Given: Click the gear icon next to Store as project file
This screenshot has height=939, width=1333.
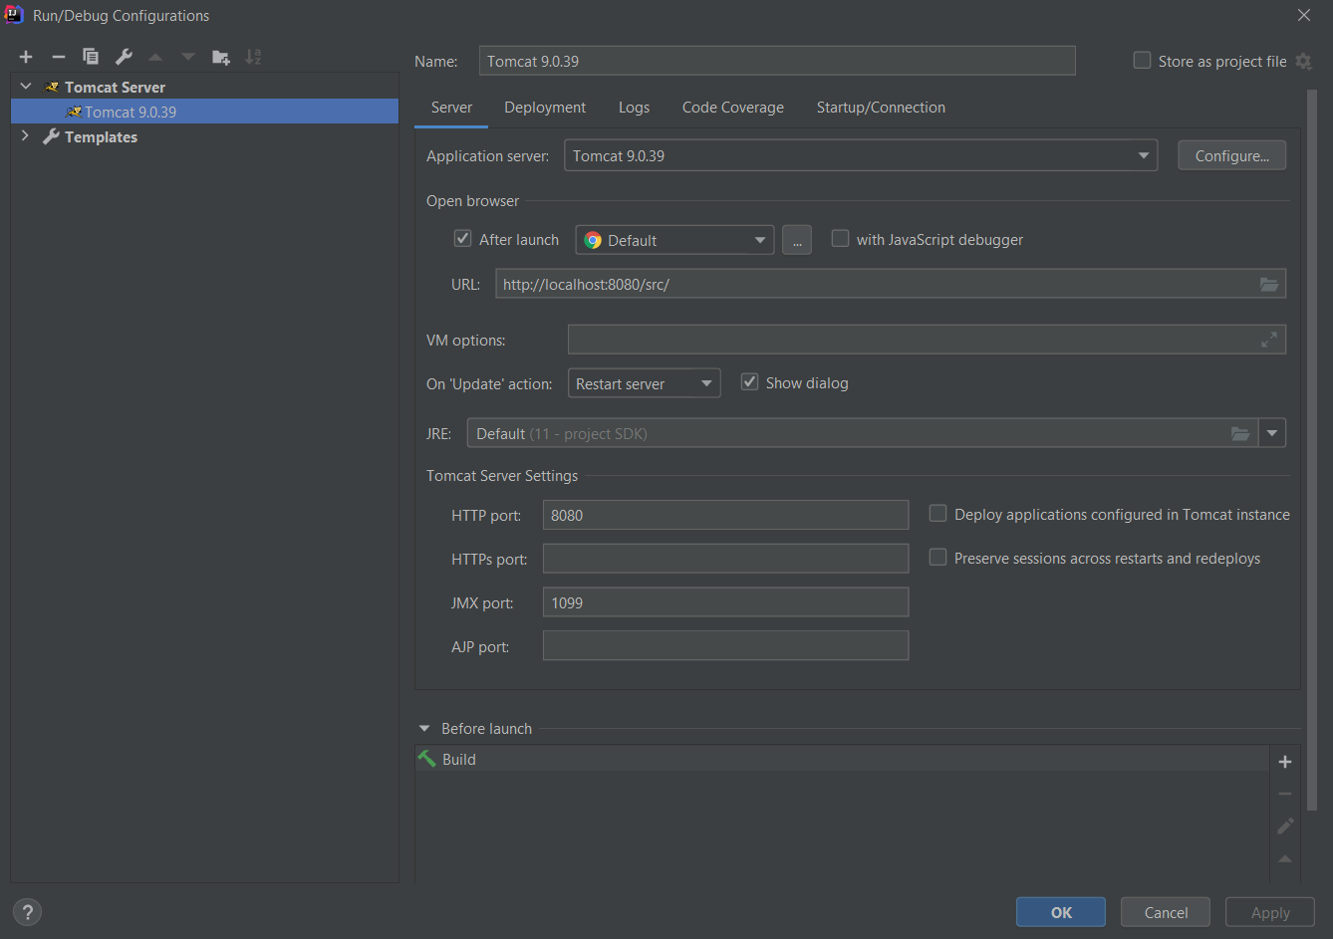Looking at the screenshot, I should [x=1303, y=62].
